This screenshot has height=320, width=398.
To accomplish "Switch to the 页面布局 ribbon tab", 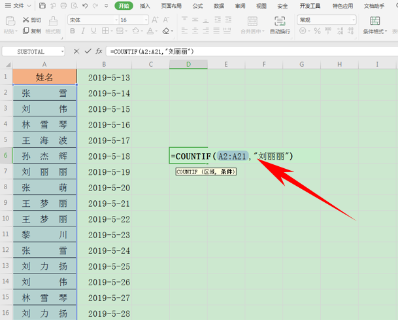I will [x=171, y=6].
